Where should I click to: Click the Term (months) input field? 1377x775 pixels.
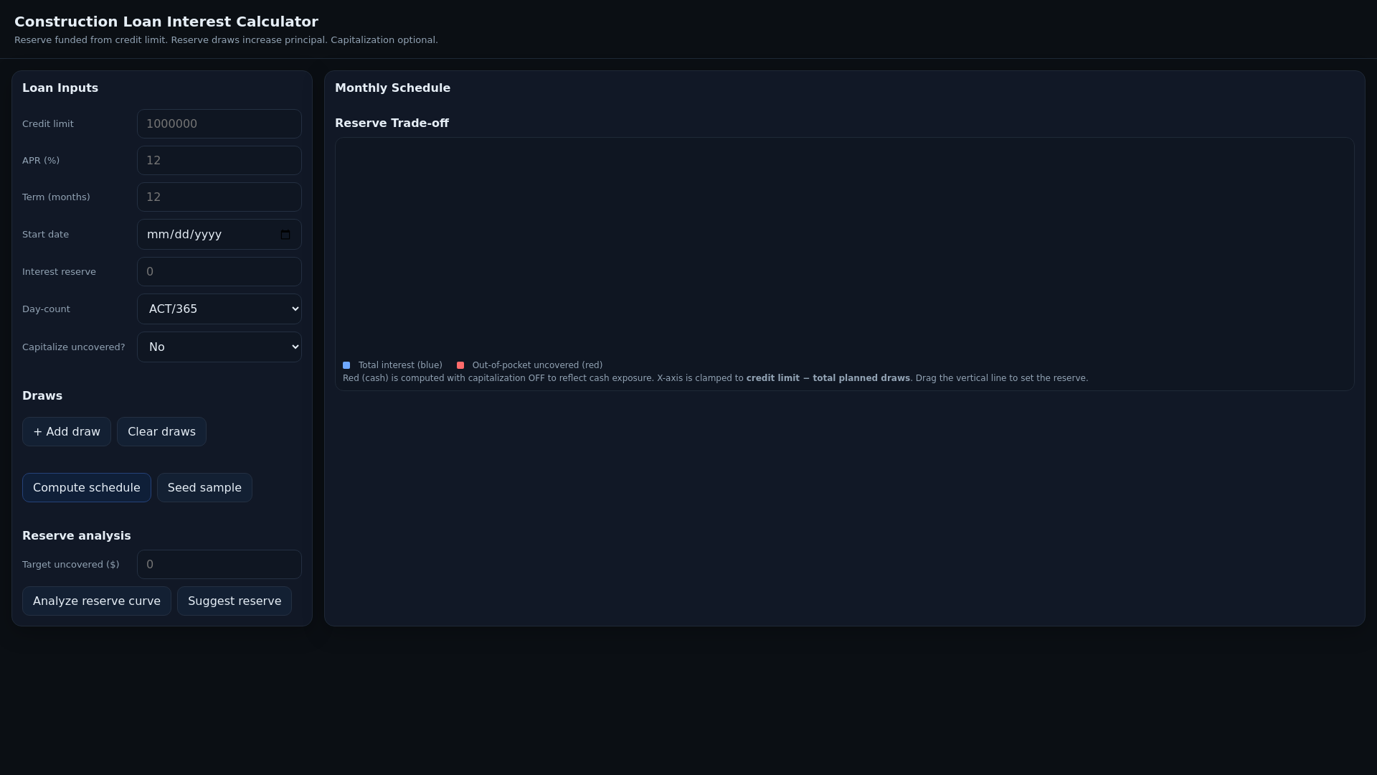219,197
